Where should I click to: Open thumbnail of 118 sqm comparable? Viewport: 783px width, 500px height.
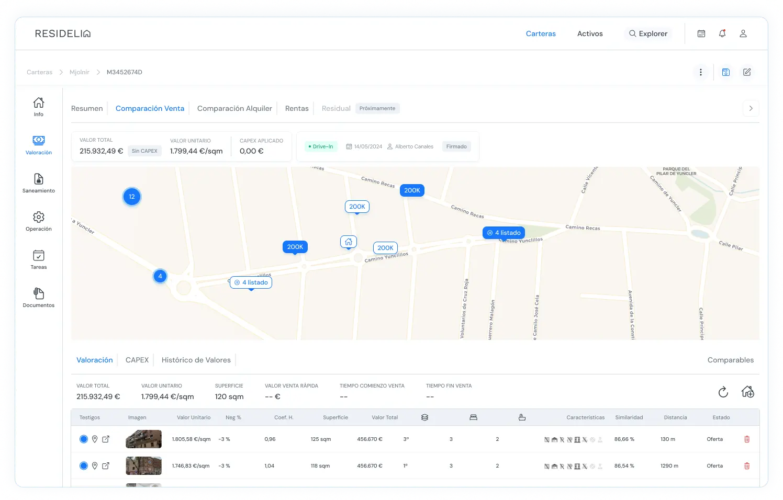point(144,465)
